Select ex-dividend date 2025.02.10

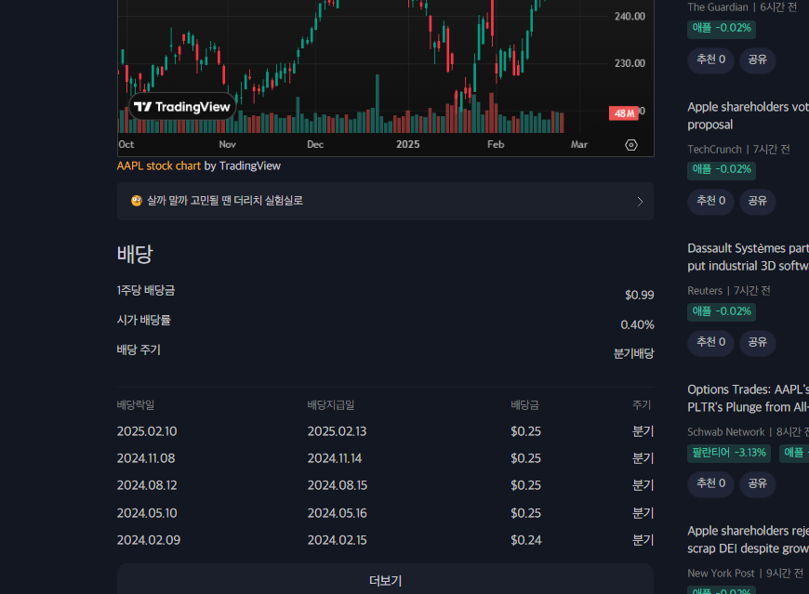(147, 431)
